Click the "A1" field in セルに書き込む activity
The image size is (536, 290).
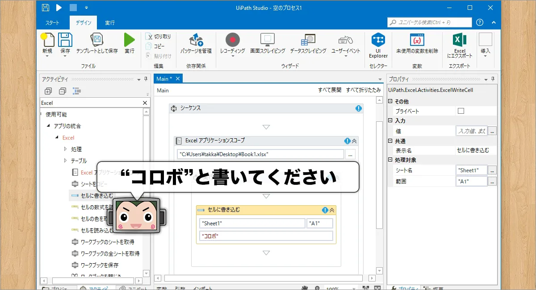pos(320,224)
